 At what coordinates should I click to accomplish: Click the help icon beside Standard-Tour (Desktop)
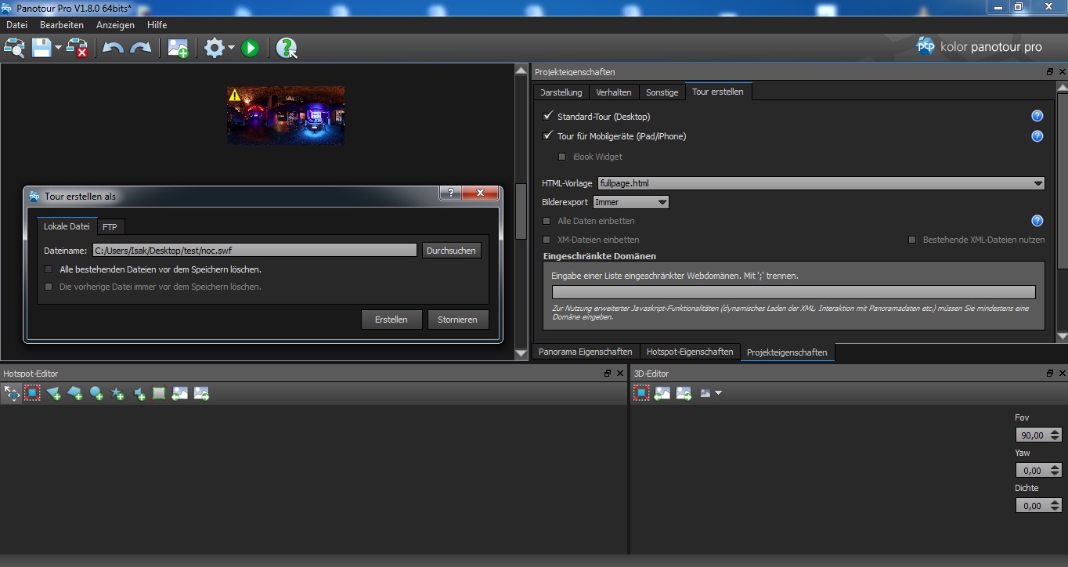click(x=1037, y=116)
